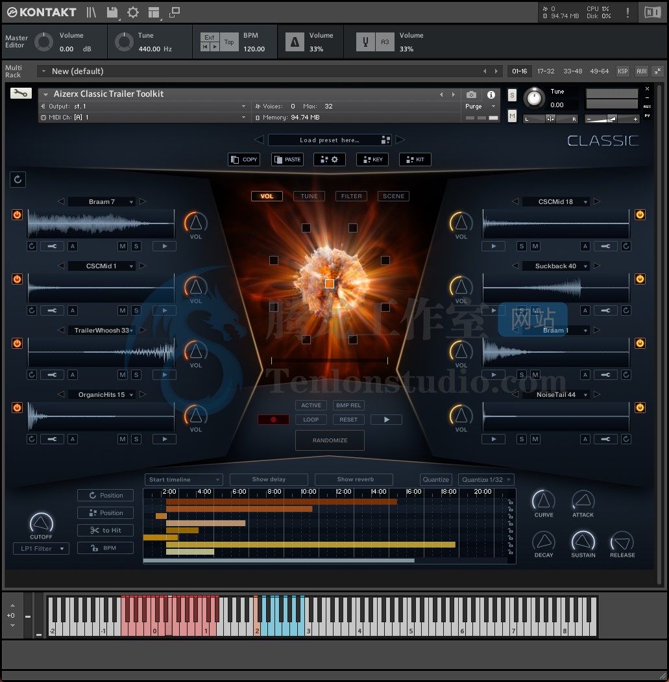Open the NoiseTail 44 sample dropdown
The height and width of the screenshot is (682, 669).
(555, 394)
